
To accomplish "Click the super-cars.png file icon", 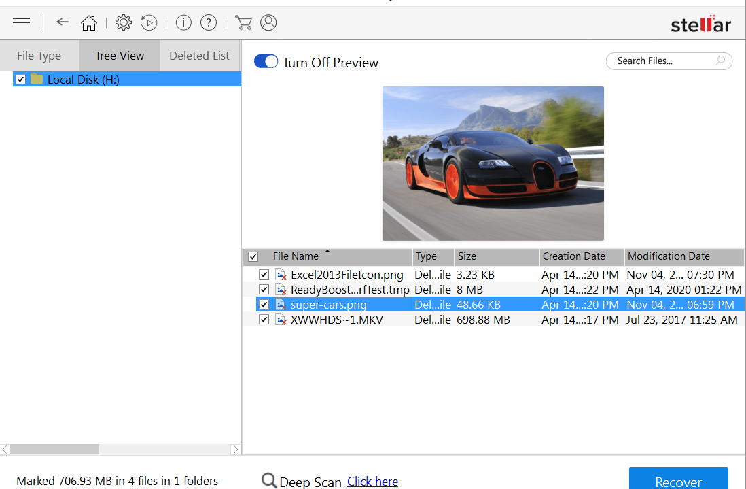I will tap(281, 305).
